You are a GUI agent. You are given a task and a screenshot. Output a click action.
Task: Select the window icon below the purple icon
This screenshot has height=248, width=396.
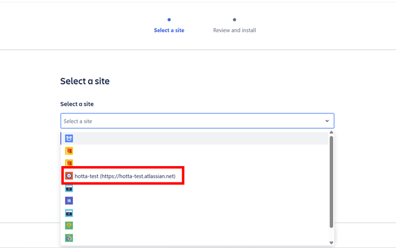(69, 213)
